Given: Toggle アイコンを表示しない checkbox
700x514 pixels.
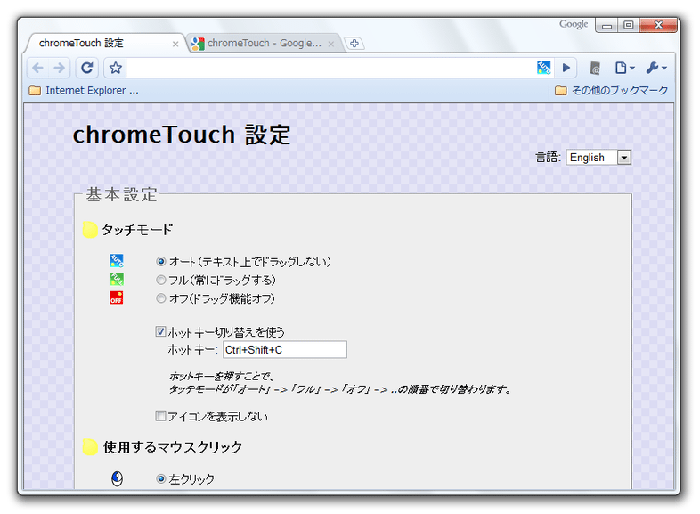Looking at the screenshot, I should point(160,416).
